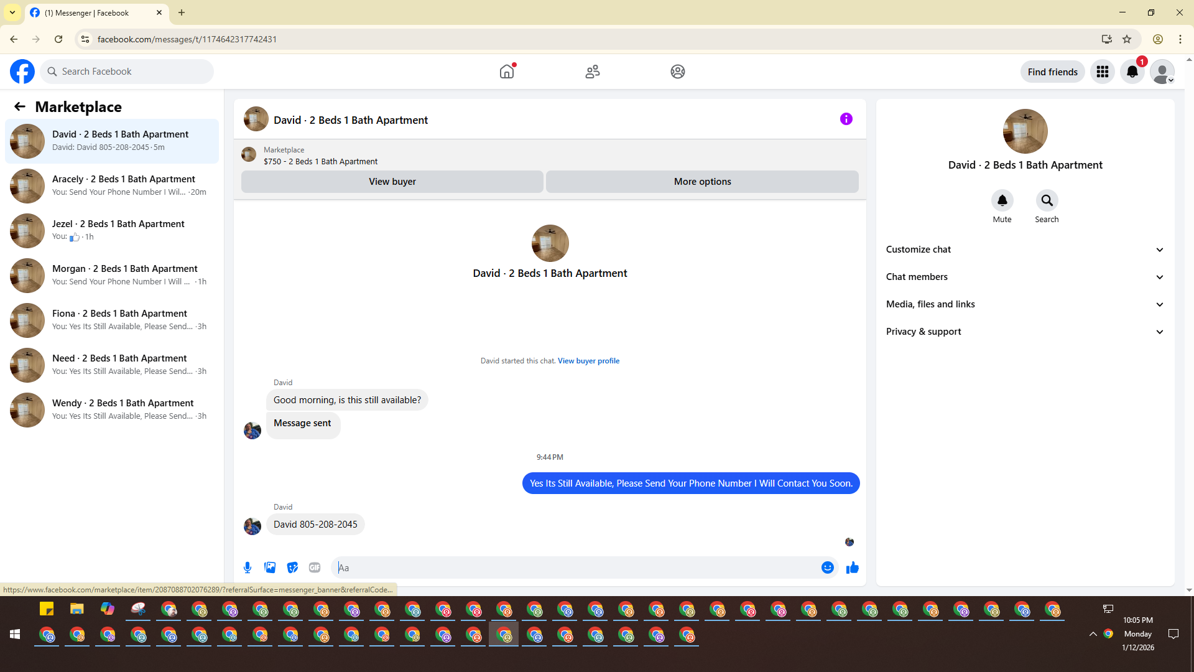Send a thumbs-up like

(852, 567)
